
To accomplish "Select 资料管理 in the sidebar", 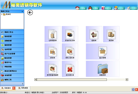I will 12,36.
